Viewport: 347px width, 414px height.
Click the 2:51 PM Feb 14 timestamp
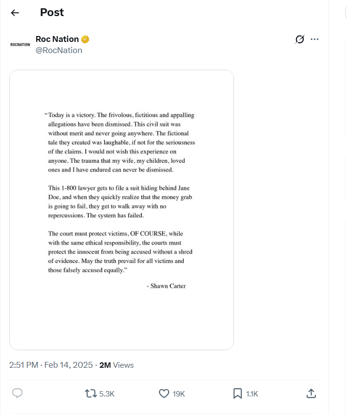51,365
